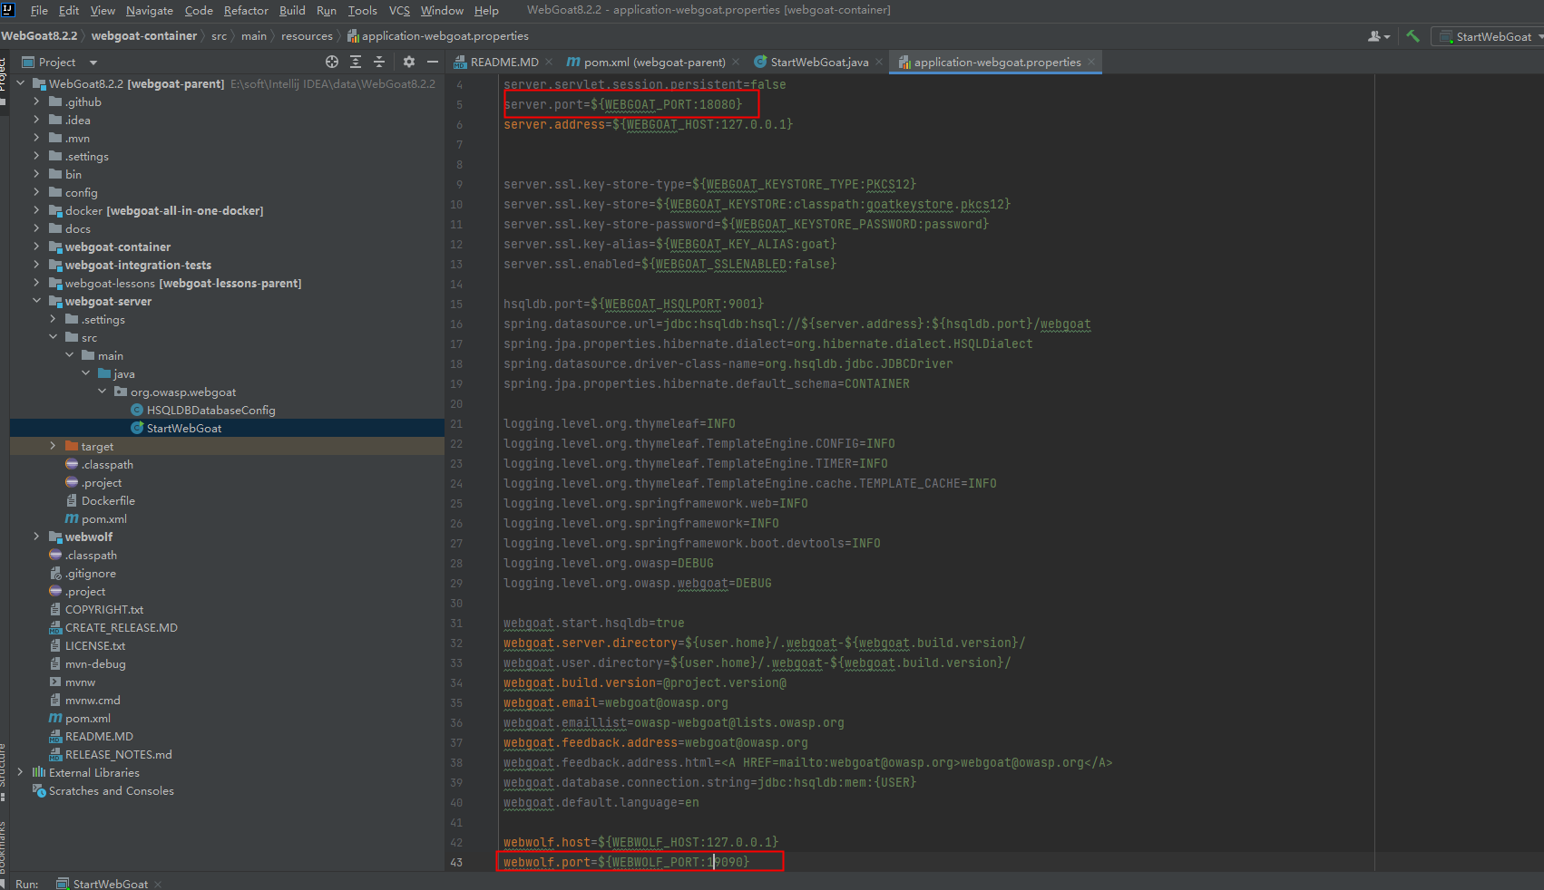The image size is (1544, 890).
Task: Open the File menu
Action: (x=39, y=11)
